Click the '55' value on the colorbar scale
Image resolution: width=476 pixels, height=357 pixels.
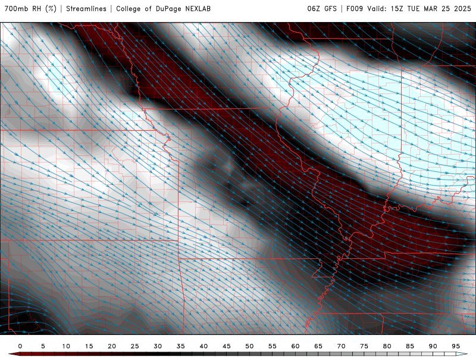pyautogui.click(x=273, y=346)
